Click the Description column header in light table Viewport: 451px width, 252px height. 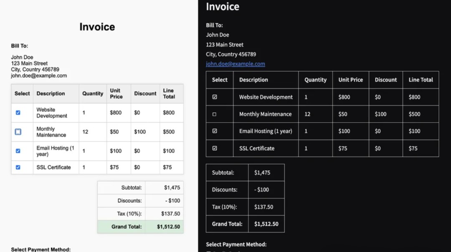(x=51, y=93)
